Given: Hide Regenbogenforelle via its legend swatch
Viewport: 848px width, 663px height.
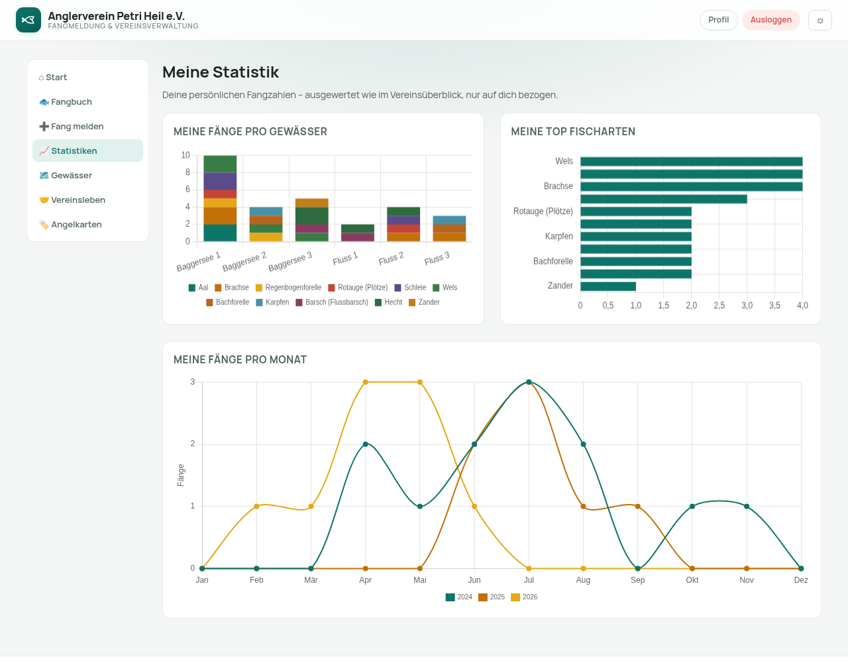Looking at the screenshot, I should (x=259, y=288).
